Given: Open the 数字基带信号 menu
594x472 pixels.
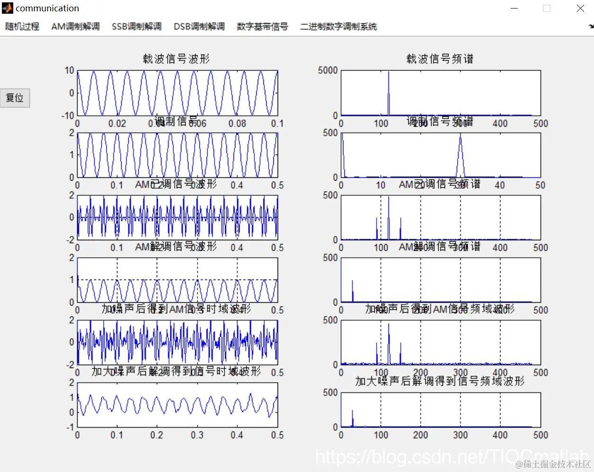Looking at the screenshot, I should pyautogui.click(x=262, y=26).
